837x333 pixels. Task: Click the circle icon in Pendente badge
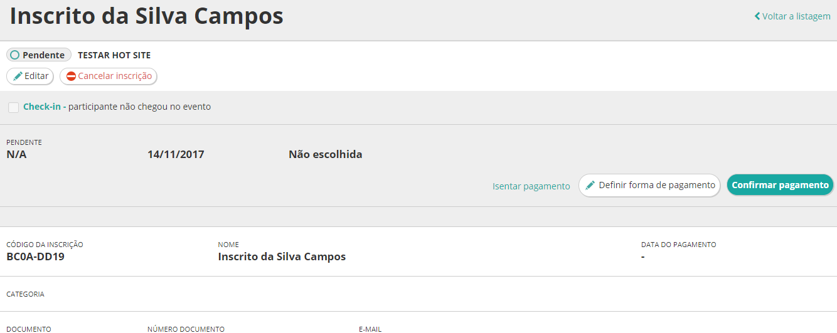click(x=15, y=55)
